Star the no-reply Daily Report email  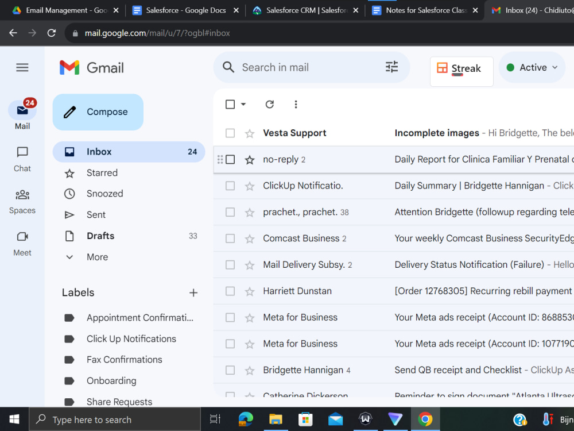pos(250,160)
